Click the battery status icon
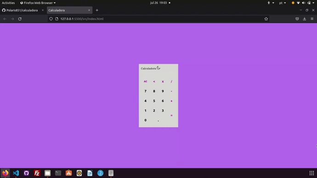This screenshot has height=178, width=317. [309, 3]
